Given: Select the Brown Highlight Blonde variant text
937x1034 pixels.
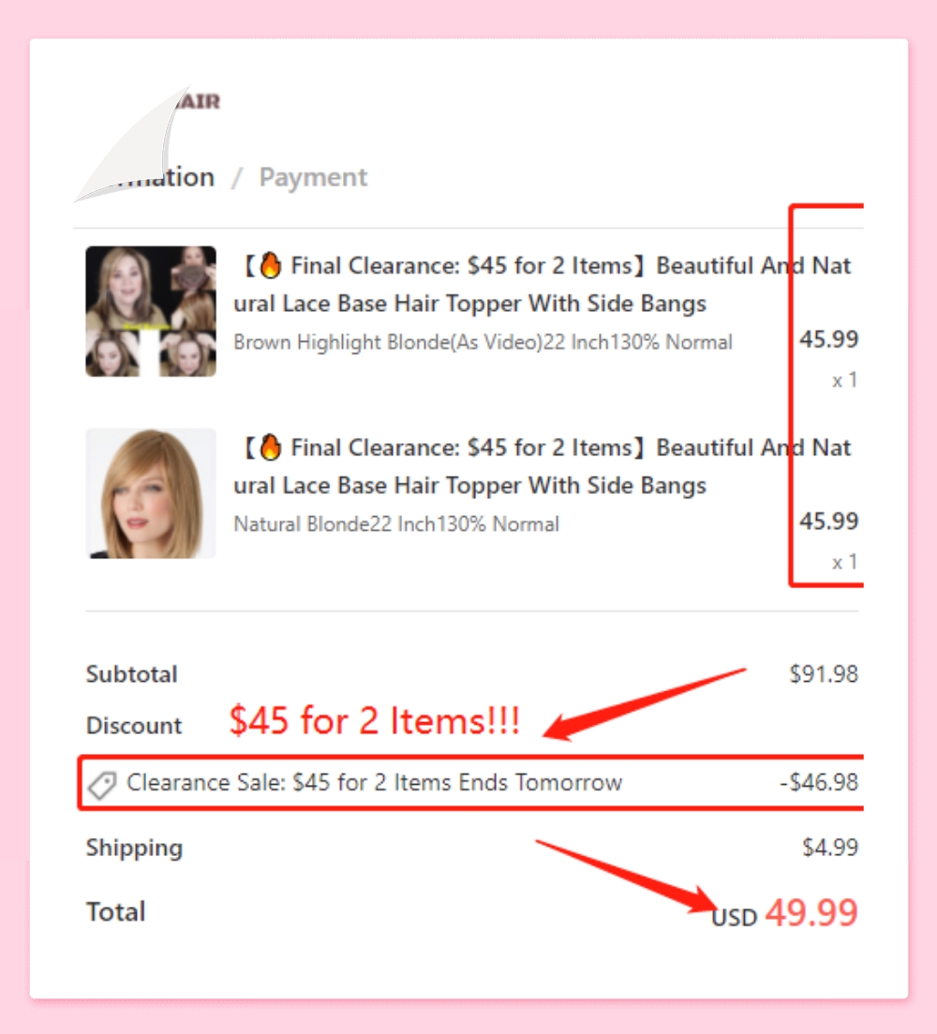Looking at the screenshot, I should (483, 342).
